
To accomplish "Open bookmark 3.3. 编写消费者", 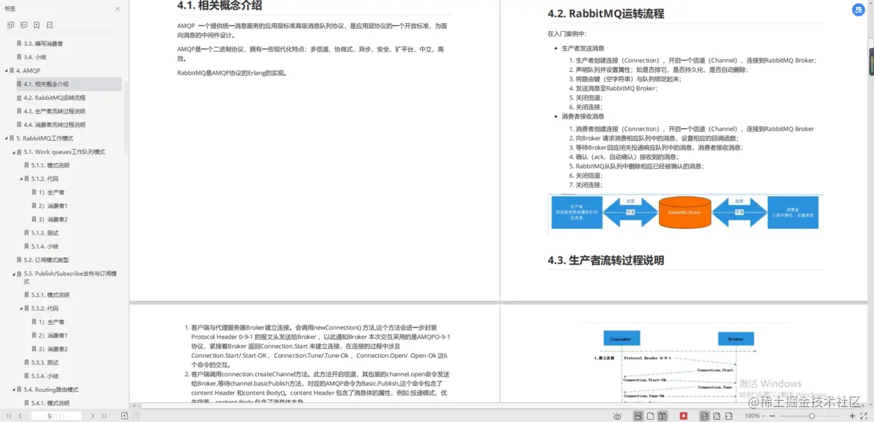I will (x=43, y=44).
